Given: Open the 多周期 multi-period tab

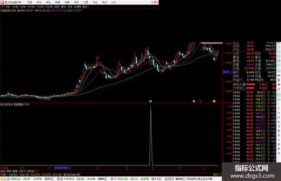Looking at the screenshot, I should pos(77,7).
